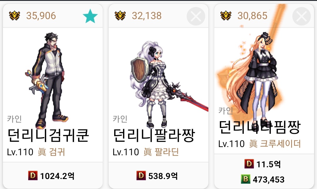Click the red D icon next to 538.9억
317x189 pixels.
click(141, 176)
